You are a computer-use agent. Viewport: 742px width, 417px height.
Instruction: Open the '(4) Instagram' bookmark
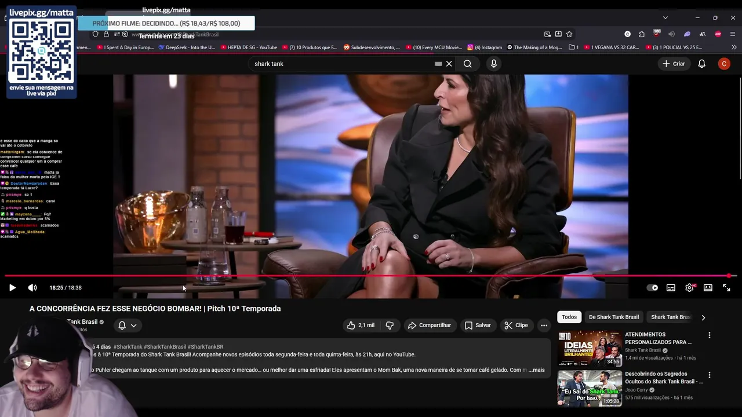485,47
